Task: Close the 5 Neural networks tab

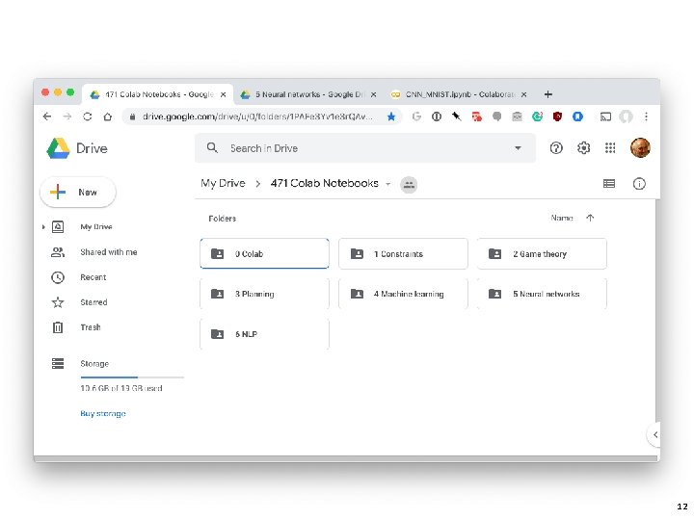Action: (374, 94)
